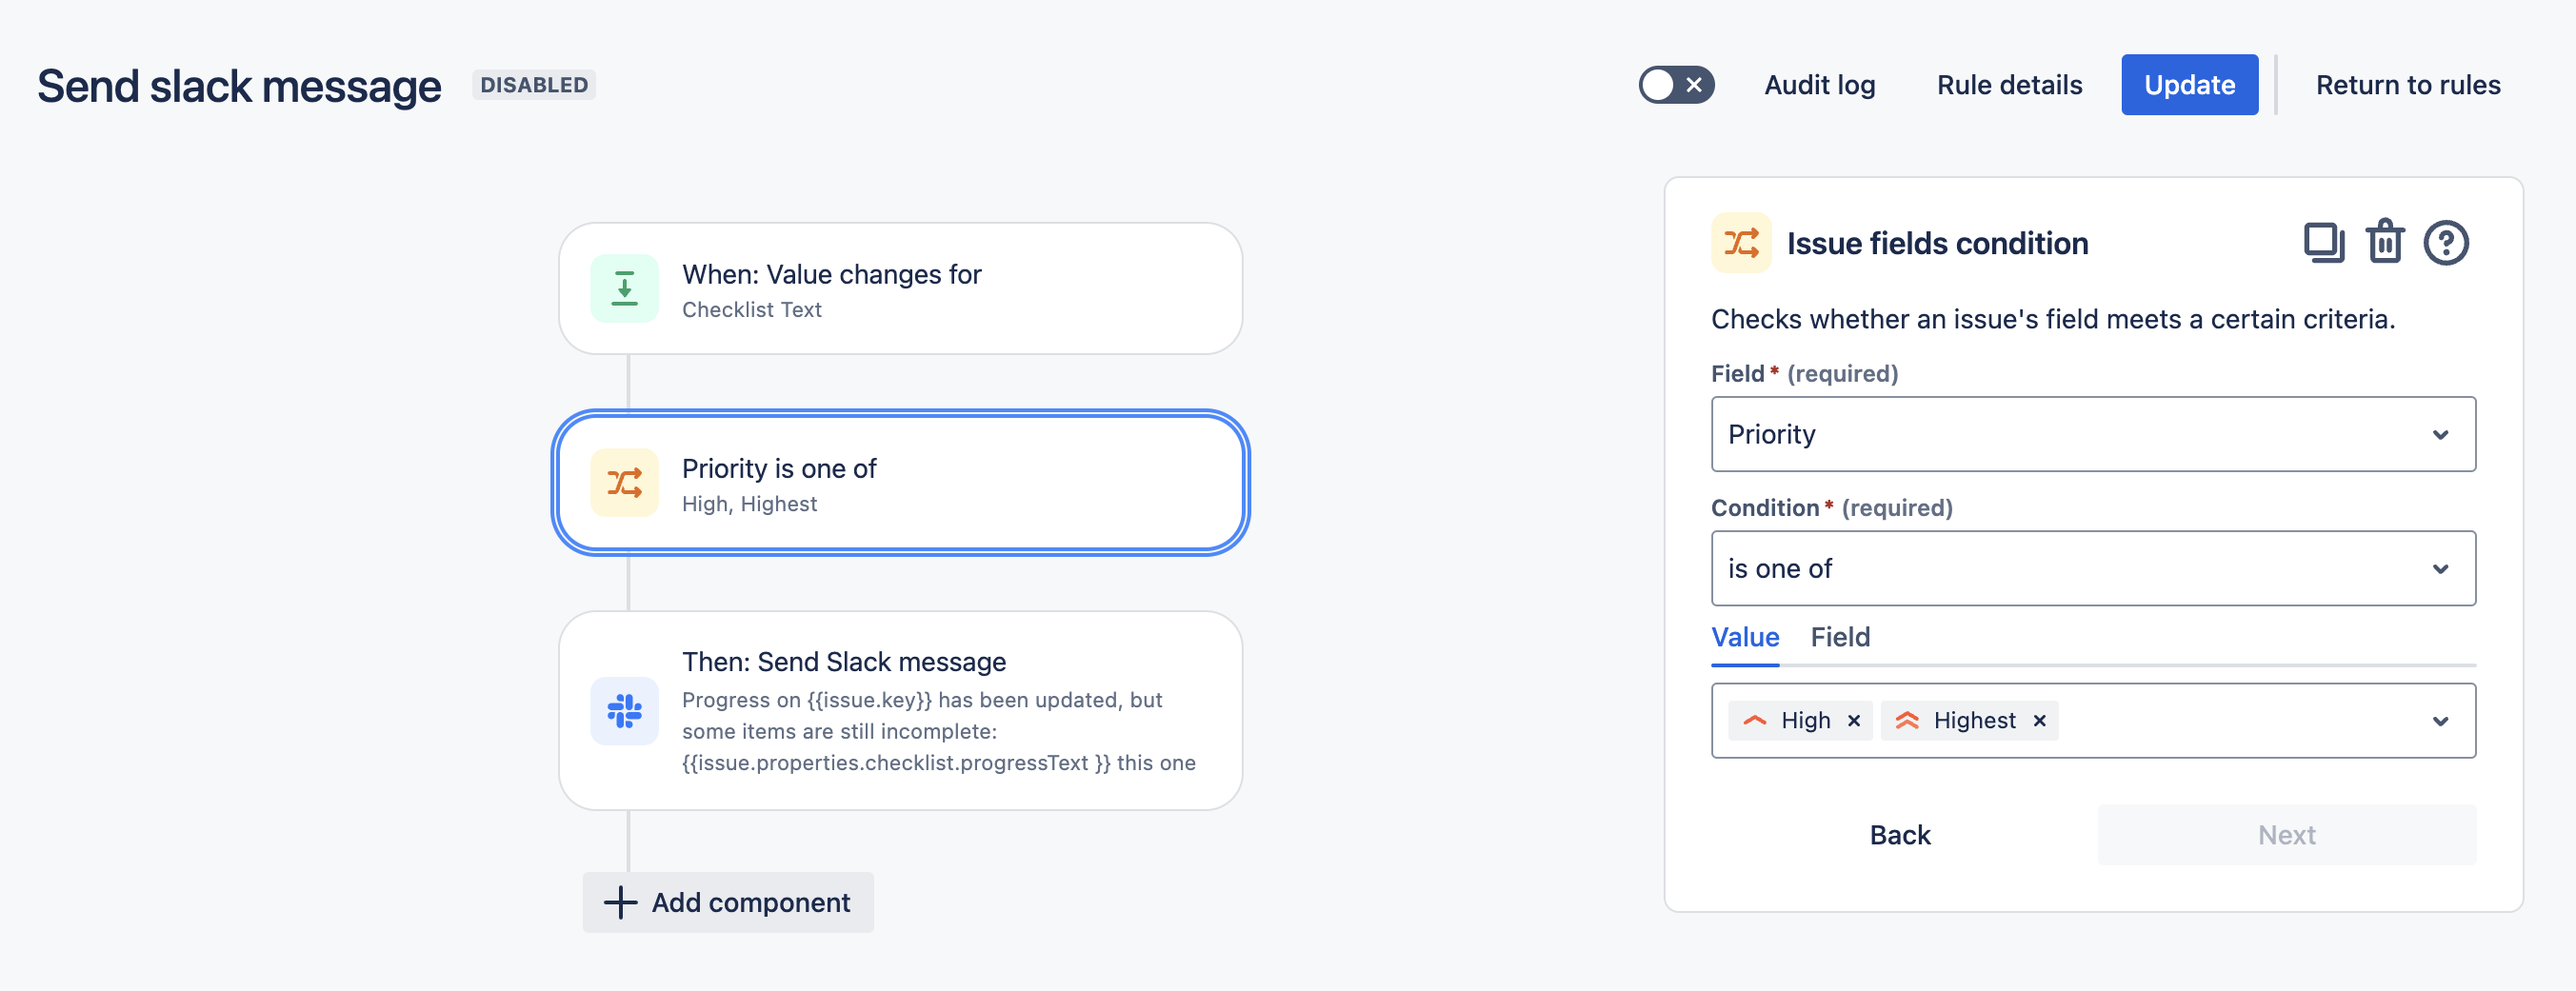Delete condition using the trash icon
Viewport: 2576px width, 991px height.
(2385, 242)
